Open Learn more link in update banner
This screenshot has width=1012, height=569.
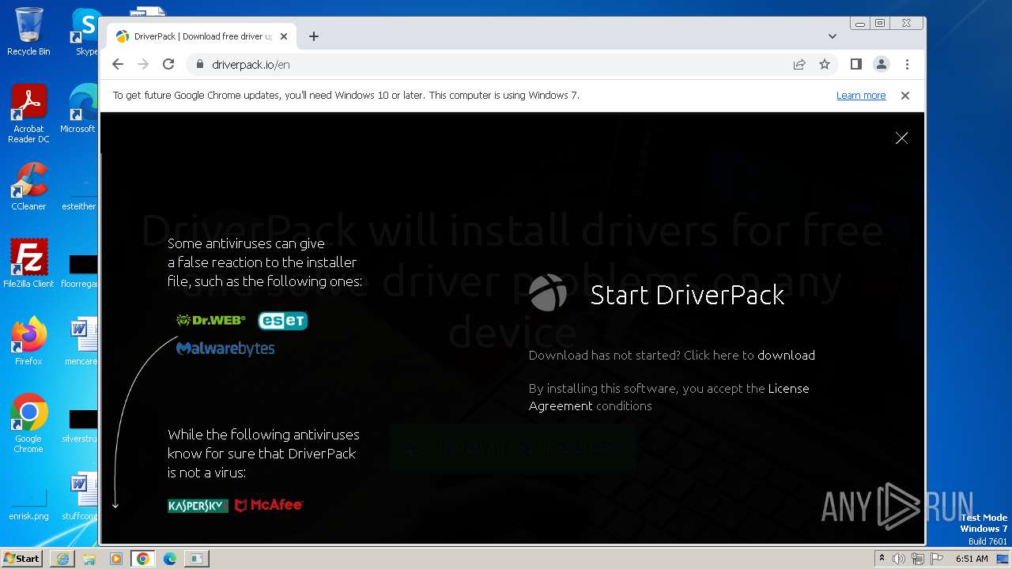pyautogui.click(x=861, y=96)
